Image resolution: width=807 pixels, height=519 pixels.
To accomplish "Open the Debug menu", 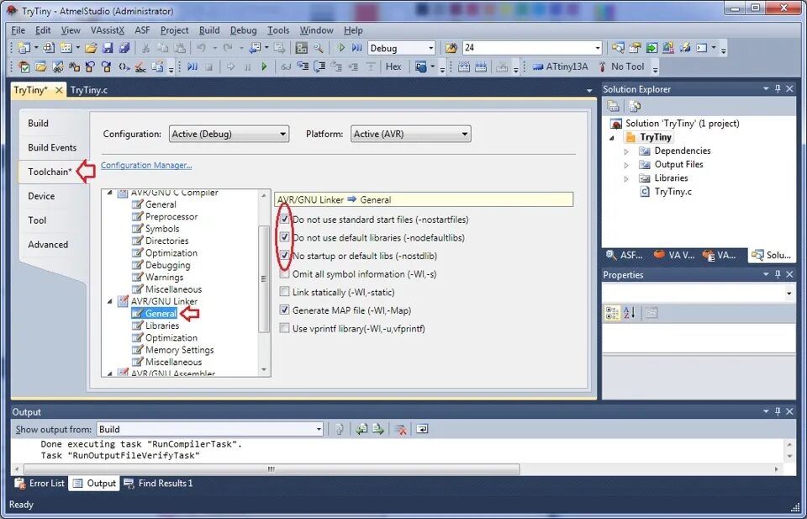I will coord(244,30).
